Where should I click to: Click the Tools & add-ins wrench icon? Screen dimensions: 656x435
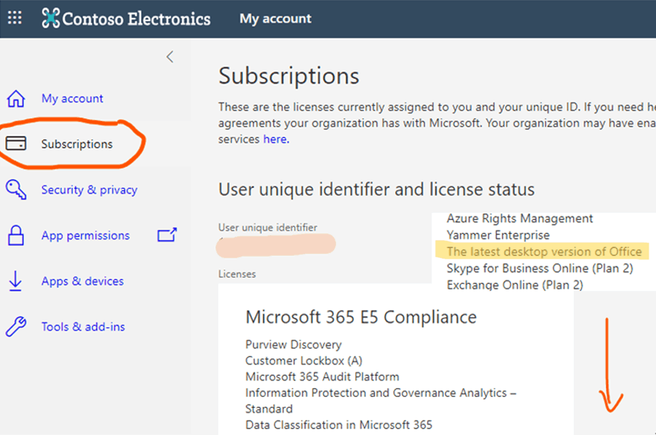click(x=15, y=327)
